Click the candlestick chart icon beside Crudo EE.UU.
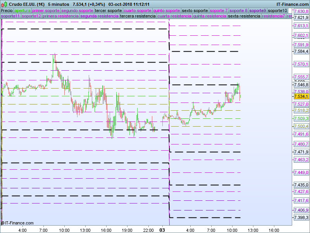Screen dimensions: 310x233 pyautogui.click(x=3, y=4)
